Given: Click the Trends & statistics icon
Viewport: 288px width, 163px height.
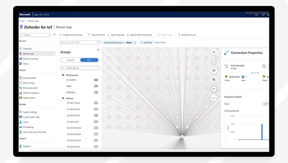Looking at the screenshot, I should 21,93.
